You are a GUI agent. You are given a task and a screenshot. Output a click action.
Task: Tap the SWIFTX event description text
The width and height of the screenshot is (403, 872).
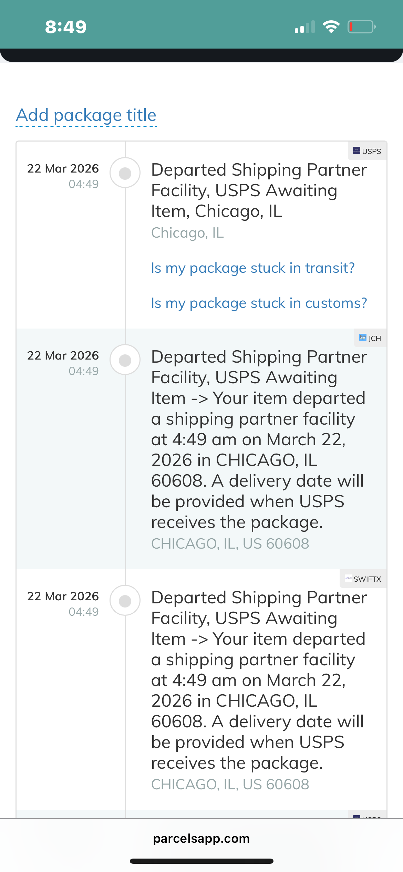click(258, 680)
